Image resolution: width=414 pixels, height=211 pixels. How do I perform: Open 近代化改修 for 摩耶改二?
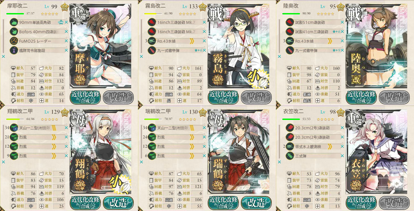(85, 97)
